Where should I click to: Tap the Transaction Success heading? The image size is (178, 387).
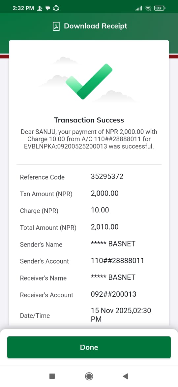click(89, 120)
